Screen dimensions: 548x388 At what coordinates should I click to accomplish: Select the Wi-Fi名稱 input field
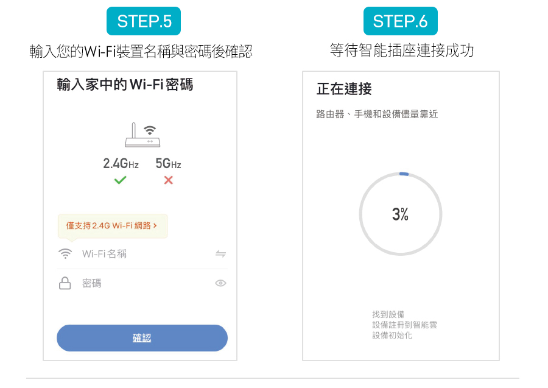[142, 254]
